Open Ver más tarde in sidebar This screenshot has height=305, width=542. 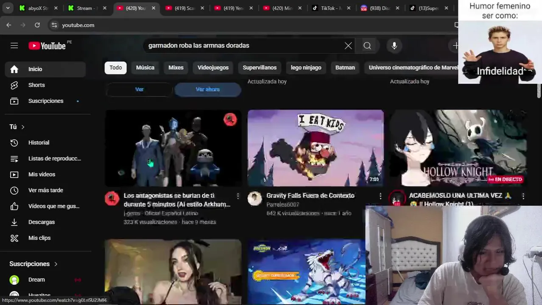(45, 190)
